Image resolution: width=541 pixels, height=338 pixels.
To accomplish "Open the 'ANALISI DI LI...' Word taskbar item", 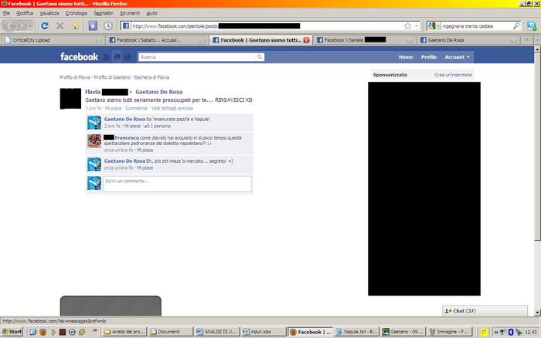I will click(217, 332).
